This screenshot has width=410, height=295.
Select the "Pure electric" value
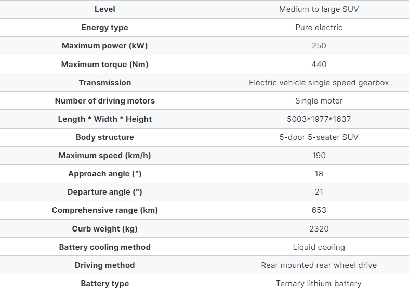[x=319, y=28]
